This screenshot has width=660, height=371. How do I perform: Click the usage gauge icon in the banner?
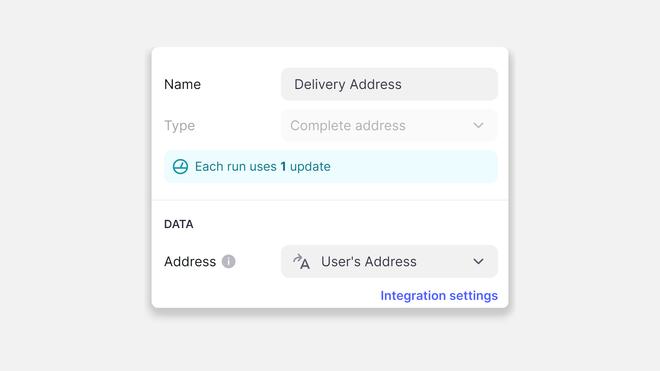tap(180, 167)
